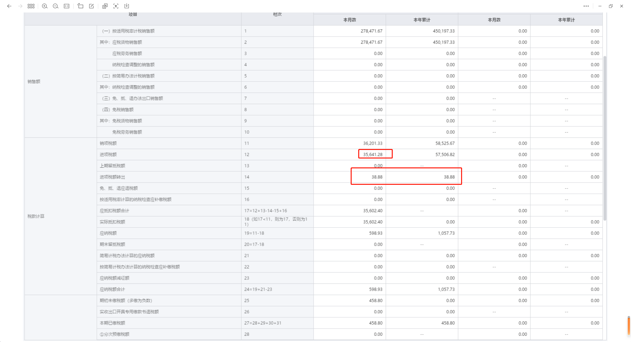Click the highlighted 35,641.28 input tax cell
The image size is (631, 342).
pos(373,155)
